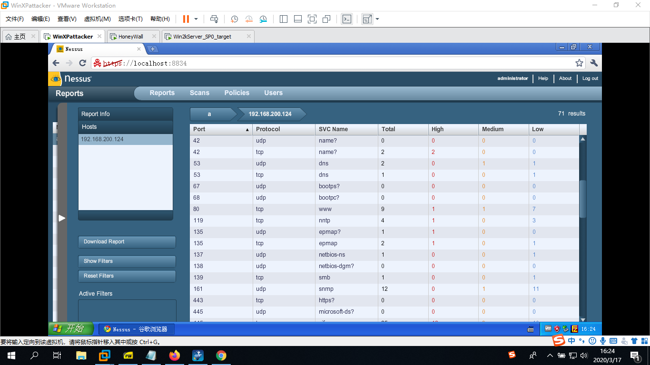Viewport: 650px width, 365px height.
Task: Switch to the Win2kServer_SP0_target tab
Action: 202,37
